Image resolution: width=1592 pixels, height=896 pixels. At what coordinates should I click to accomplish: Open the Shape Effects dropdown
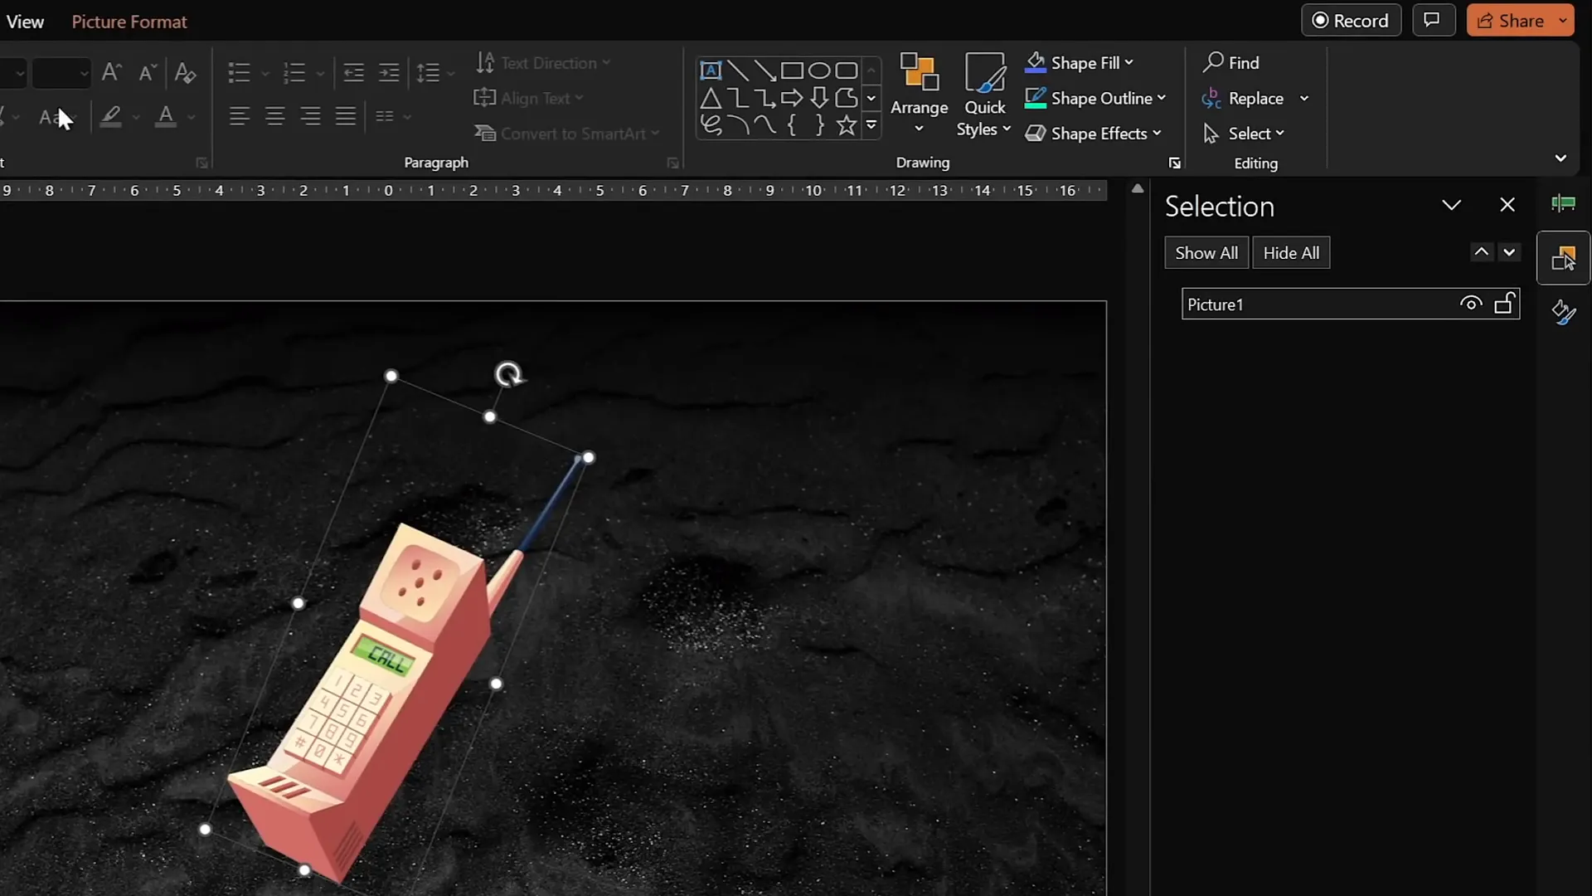pyautogui.click(x=1094, y=134)
